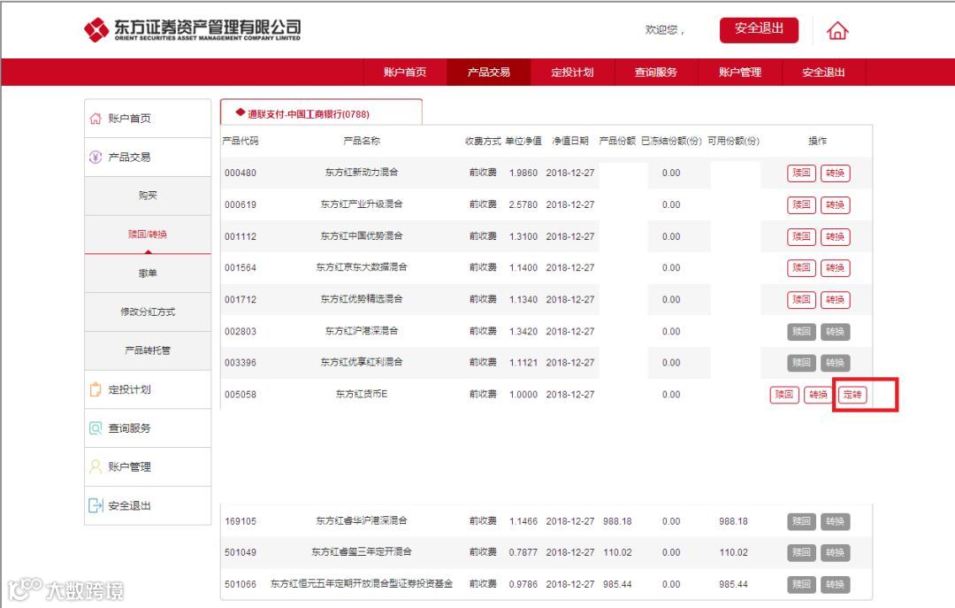This screenshot has width=955, height=608.
Task: Select the 通联支付-中国工商银行(0788) tab
Action: 321,112
